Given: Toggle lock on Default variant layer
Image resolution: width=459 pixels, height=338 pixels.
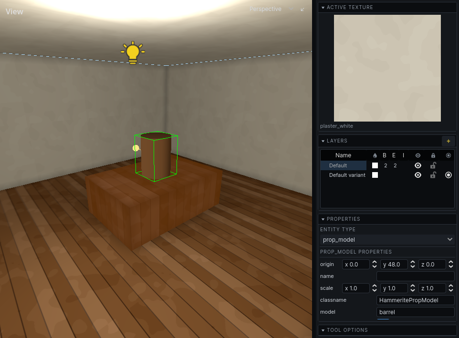Looking at the screenshot, I should point(433,175).
